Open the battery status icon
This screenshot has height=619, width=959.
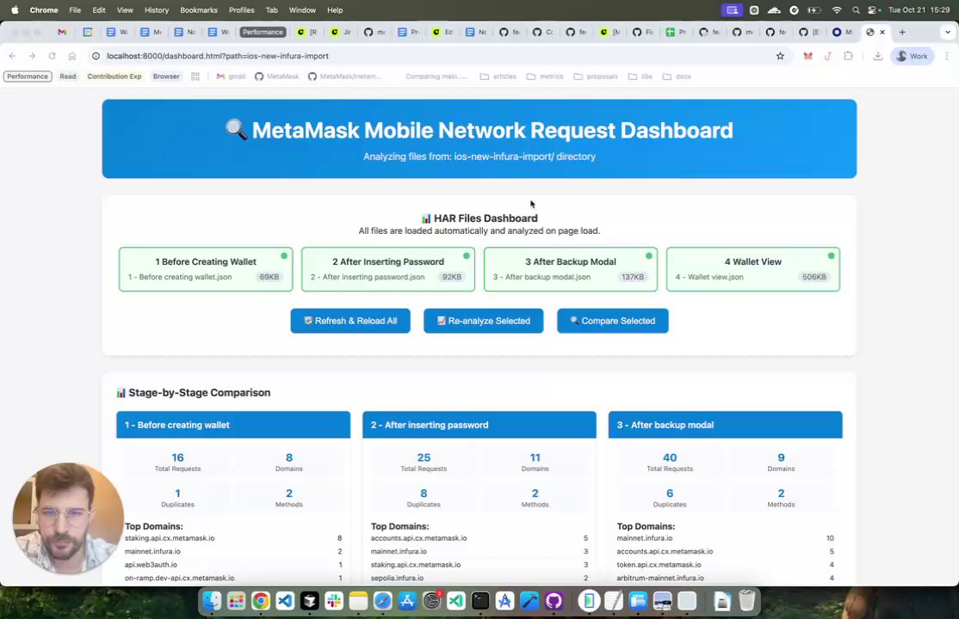tap(814, 9)
